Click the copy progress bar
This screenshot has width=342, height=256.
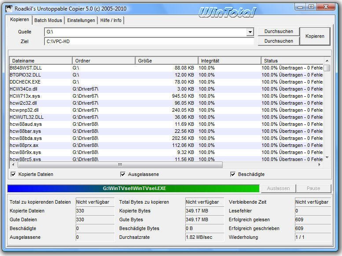point(133,188)
